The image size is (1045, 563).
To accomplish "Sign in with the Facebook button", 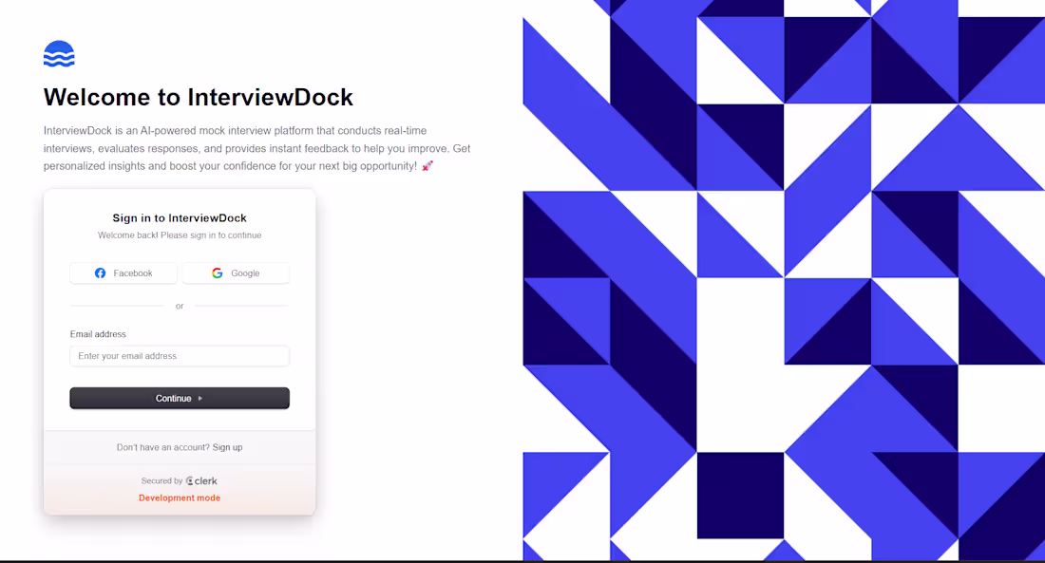I will (123, 273).
